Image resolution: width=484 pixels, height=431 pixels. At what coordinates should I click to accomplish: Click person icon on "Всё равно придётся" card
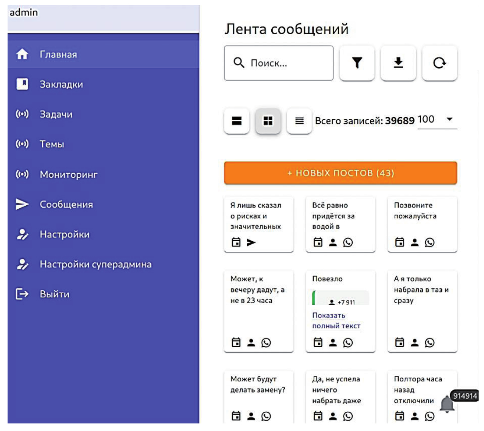point(333,242)
